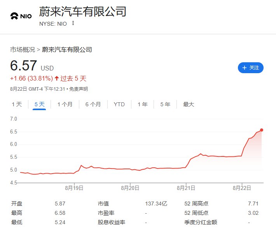
Task: Click the red up-arrow price change icon
Action: 56,78
